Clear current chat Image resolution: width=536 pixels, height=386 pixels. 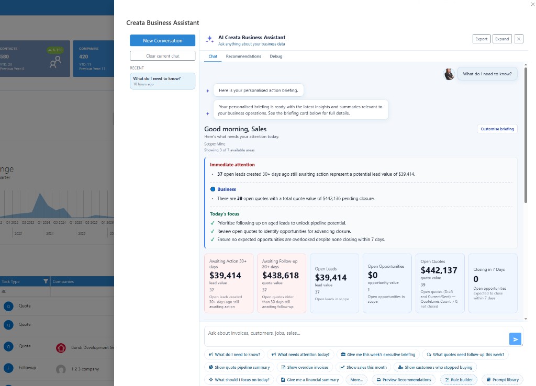click(162, 55)
